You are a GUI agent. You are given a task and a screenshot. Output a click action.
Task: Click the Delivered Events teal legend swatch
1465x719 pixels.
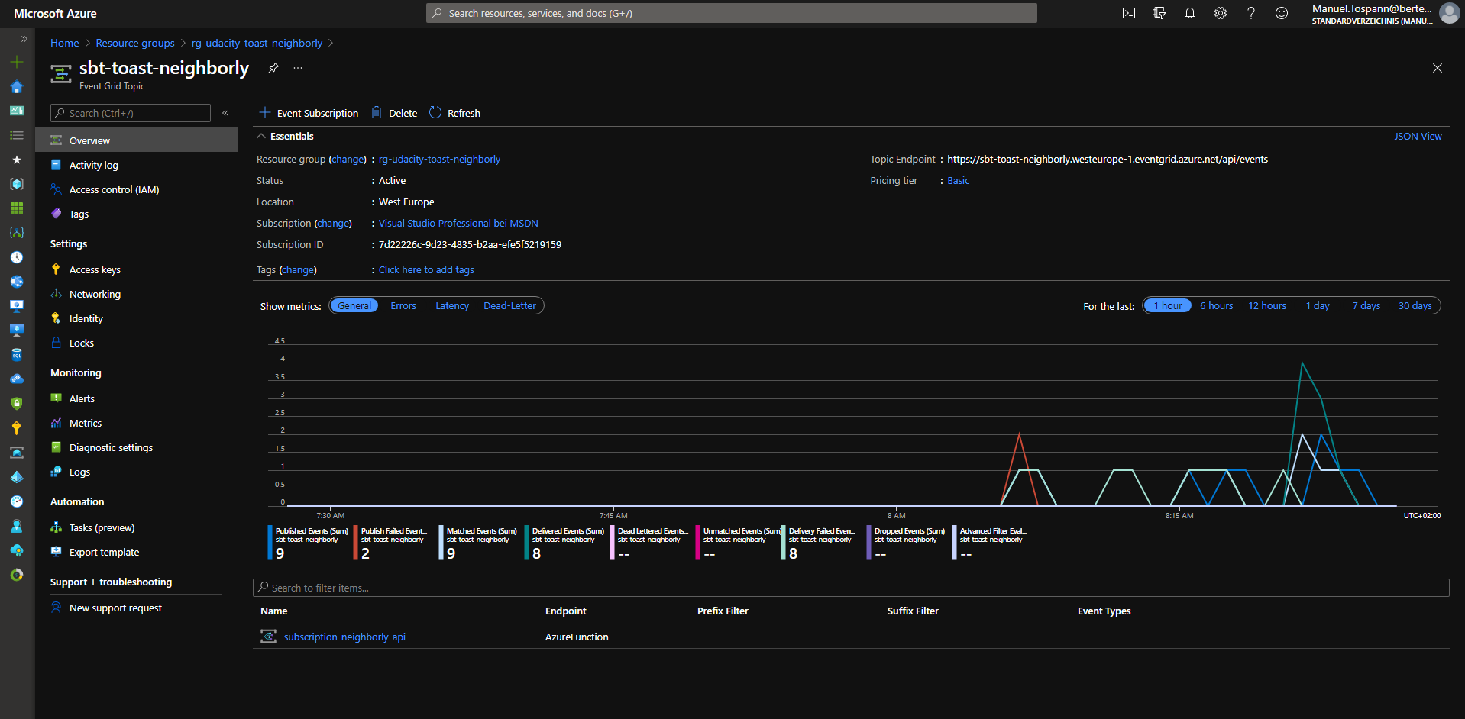527,543
